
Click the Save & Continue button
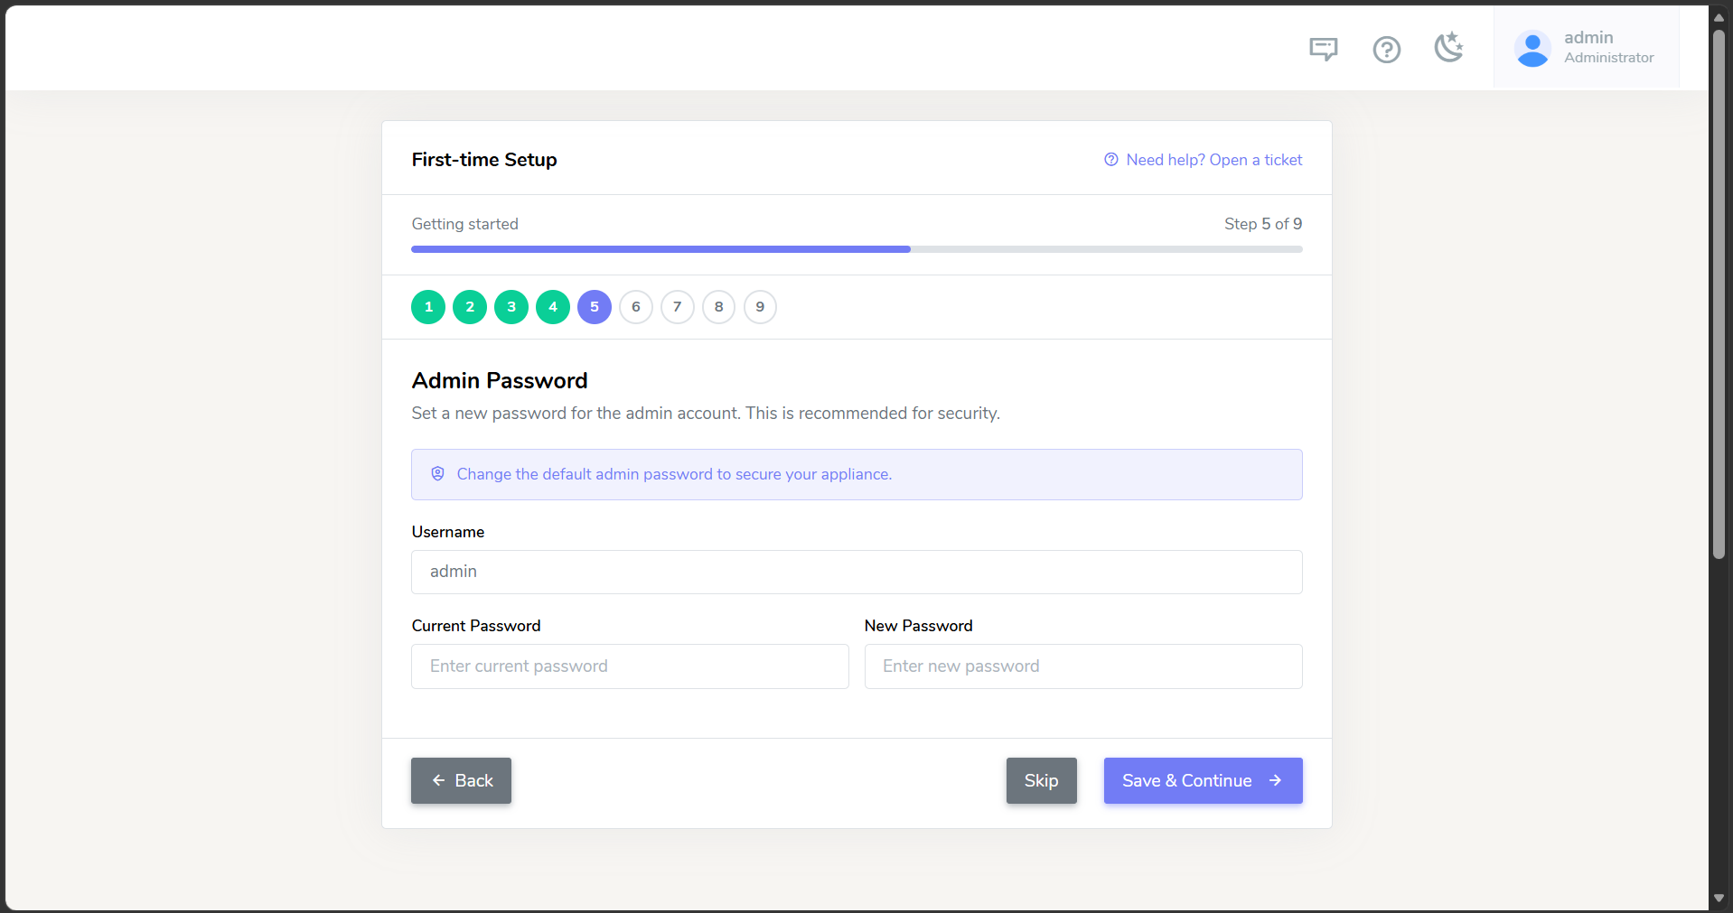point(1203,780)
